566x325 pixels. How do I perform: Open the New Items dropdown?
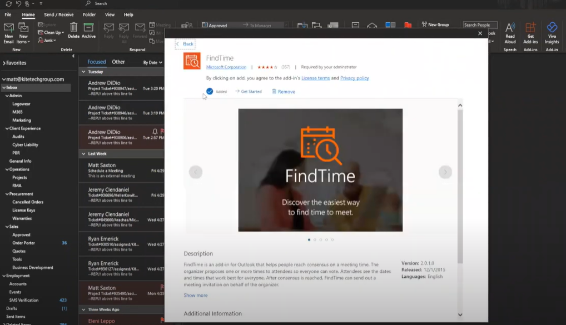[x=23, y=33]
